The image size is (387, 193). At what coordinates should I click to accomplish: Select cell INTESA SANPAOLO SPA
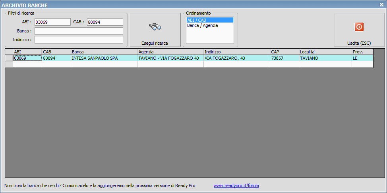[104, 58]
